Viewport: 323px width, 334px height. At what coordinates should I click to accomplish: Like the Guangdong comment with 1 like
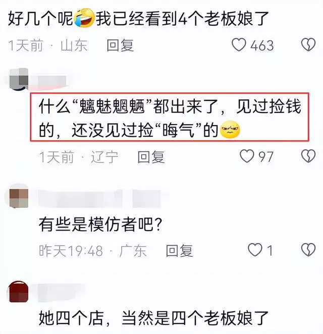click(255, 250)
